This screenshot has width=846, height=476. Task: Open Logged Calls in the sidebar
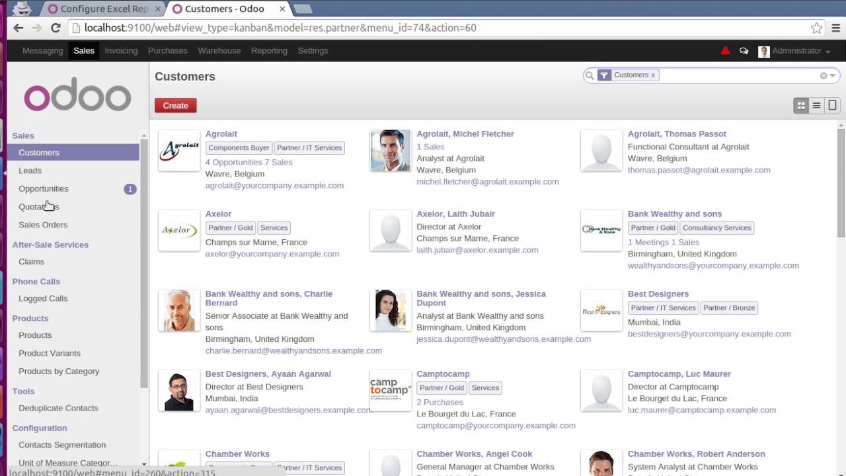click(43, 298)
